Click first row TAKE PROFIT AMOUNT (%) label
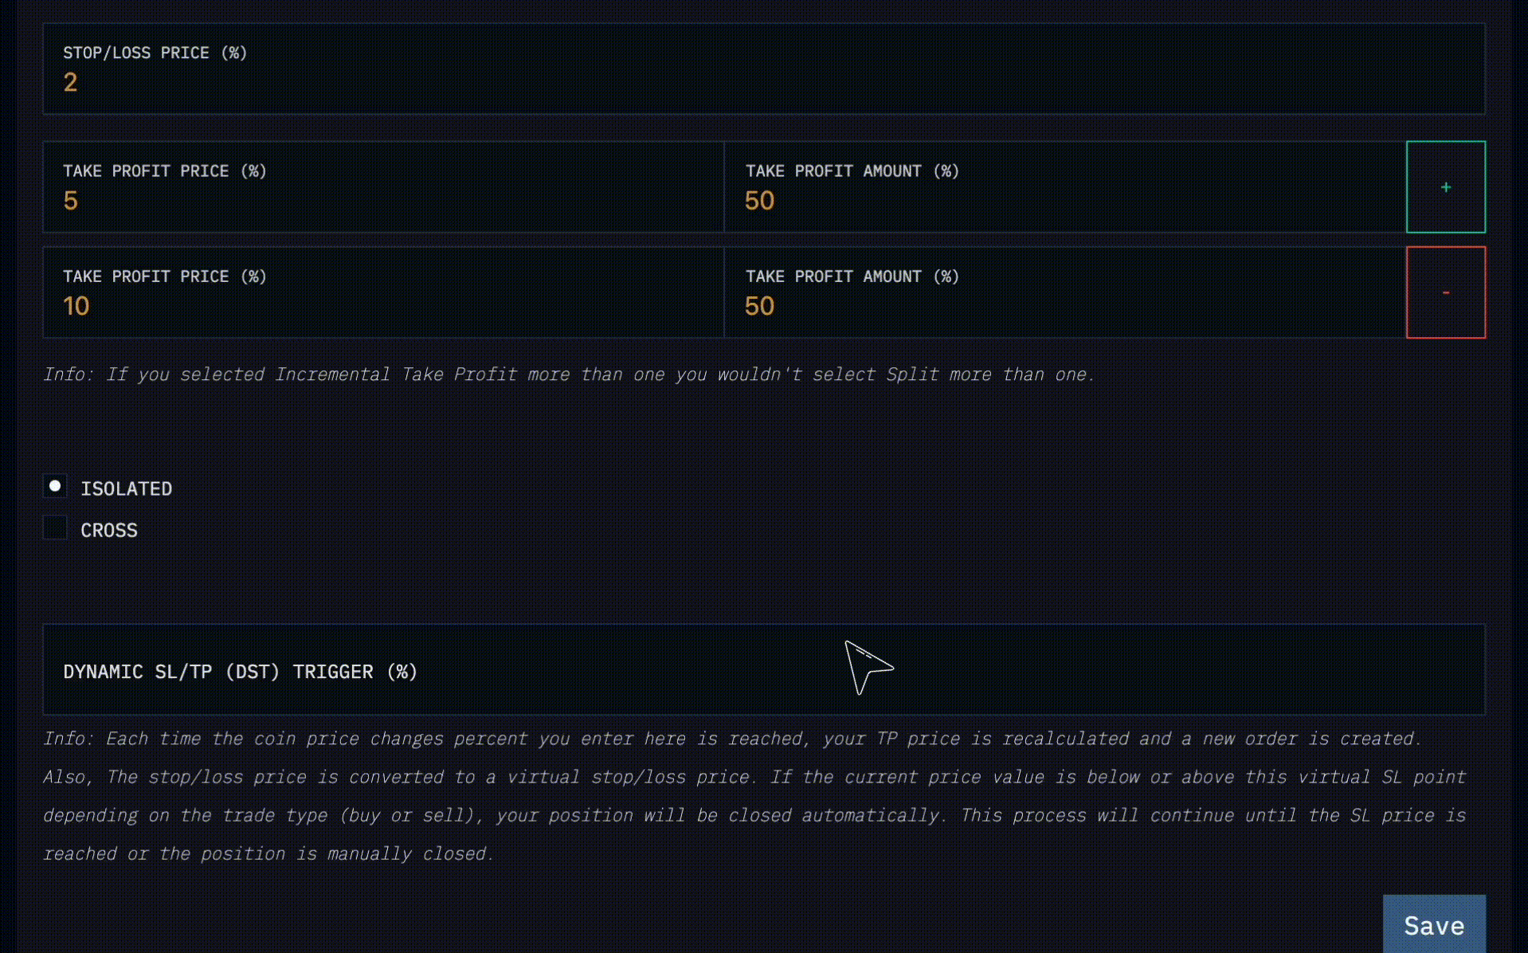Viewport: 1528px width, 953px height. [x=852, y=171]
